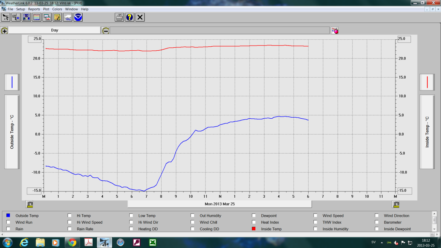Click the rain cloud toolbar icon
This screenshot has width=441, height=248.
(x=68, y=17)
